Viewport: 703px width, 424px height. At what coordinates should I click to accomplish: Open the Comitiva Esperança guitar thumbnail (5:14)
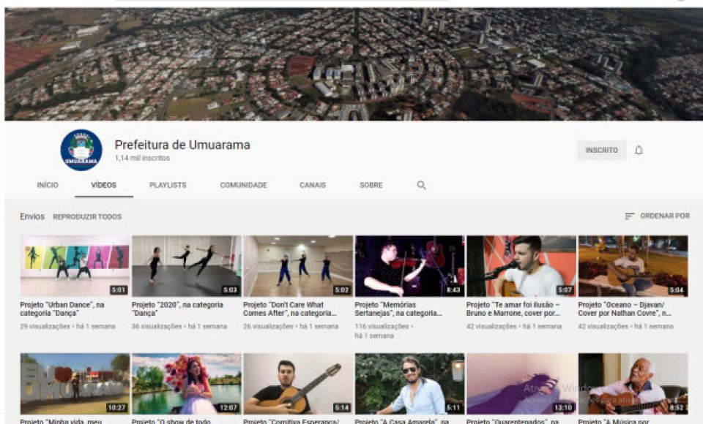point(298,384)
